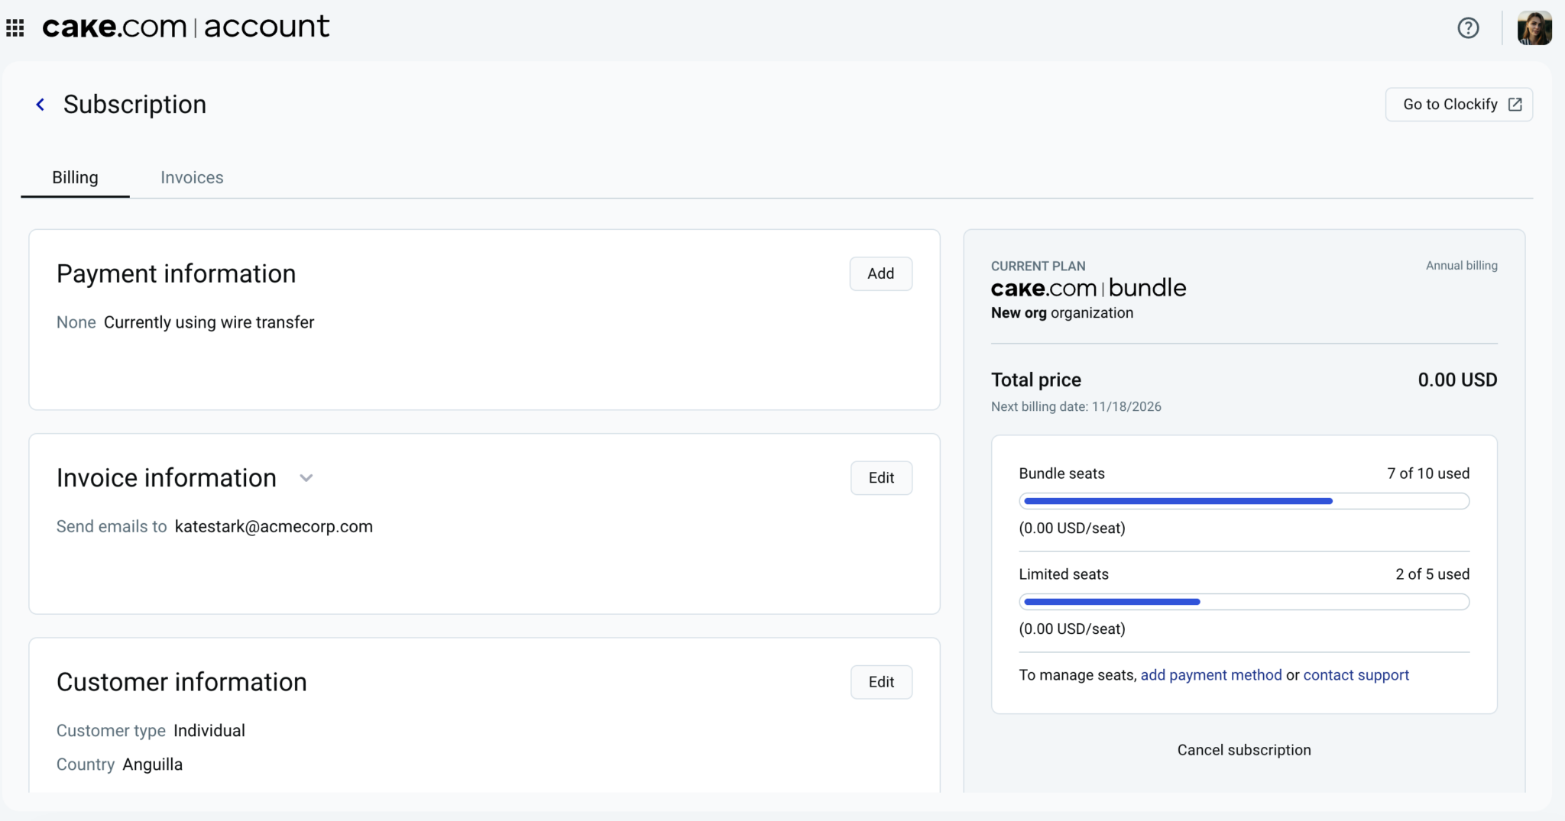Open Go to Clockify external link
The width and height of the screenshot is (1565, 821).
point(1459,105)
